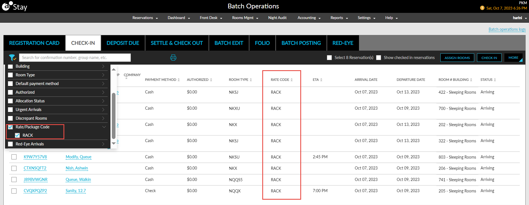Collapse the Rate/Package Code section
Image resolution: width=529 pixels, height=205 pixels.
pos(104,127)
